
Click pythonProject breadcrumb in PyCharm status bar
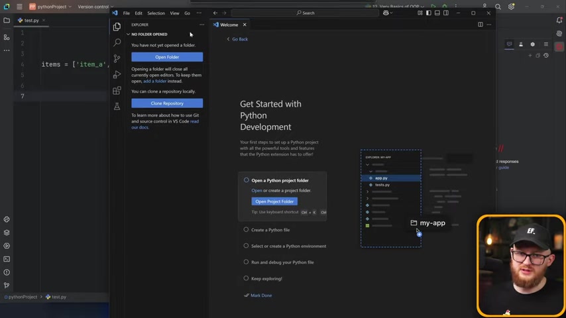[x=21, y=297]
